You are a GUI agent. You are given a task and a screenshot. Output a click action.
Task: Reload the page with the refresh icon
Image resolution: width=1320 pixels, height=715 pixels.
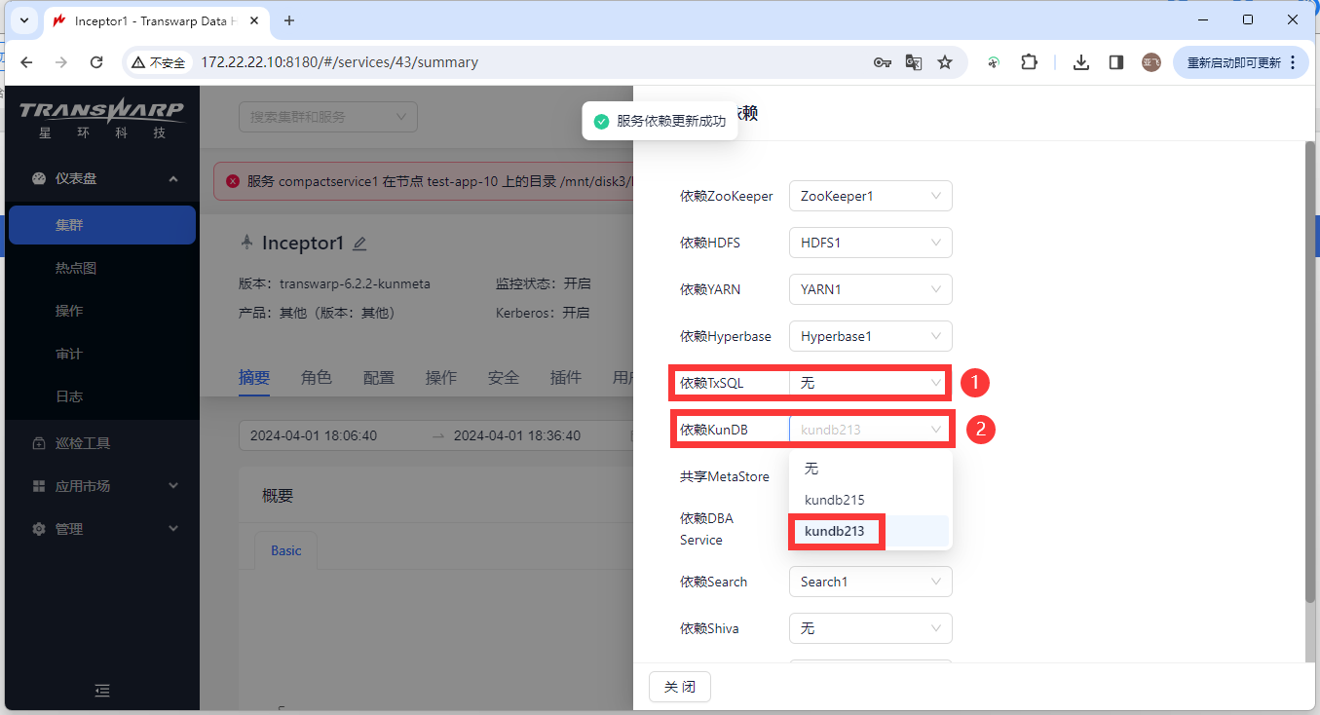[x=96, y=62]
